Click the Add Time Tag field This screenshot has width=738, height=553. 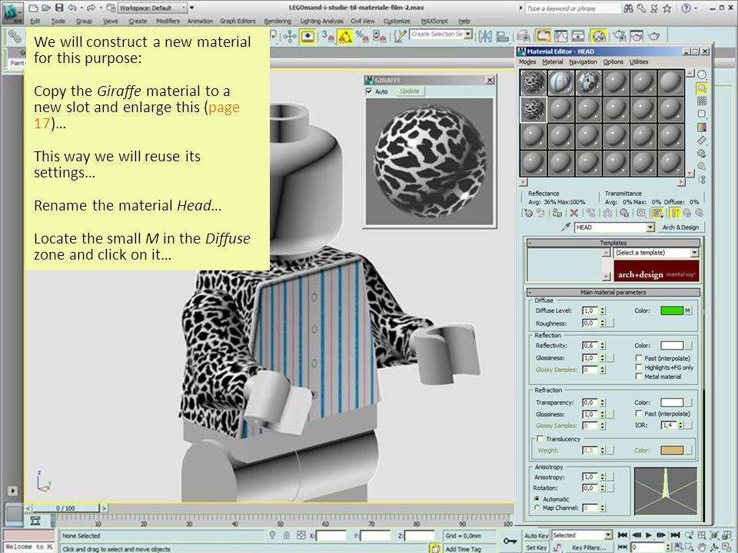click(x=463, y=548)
